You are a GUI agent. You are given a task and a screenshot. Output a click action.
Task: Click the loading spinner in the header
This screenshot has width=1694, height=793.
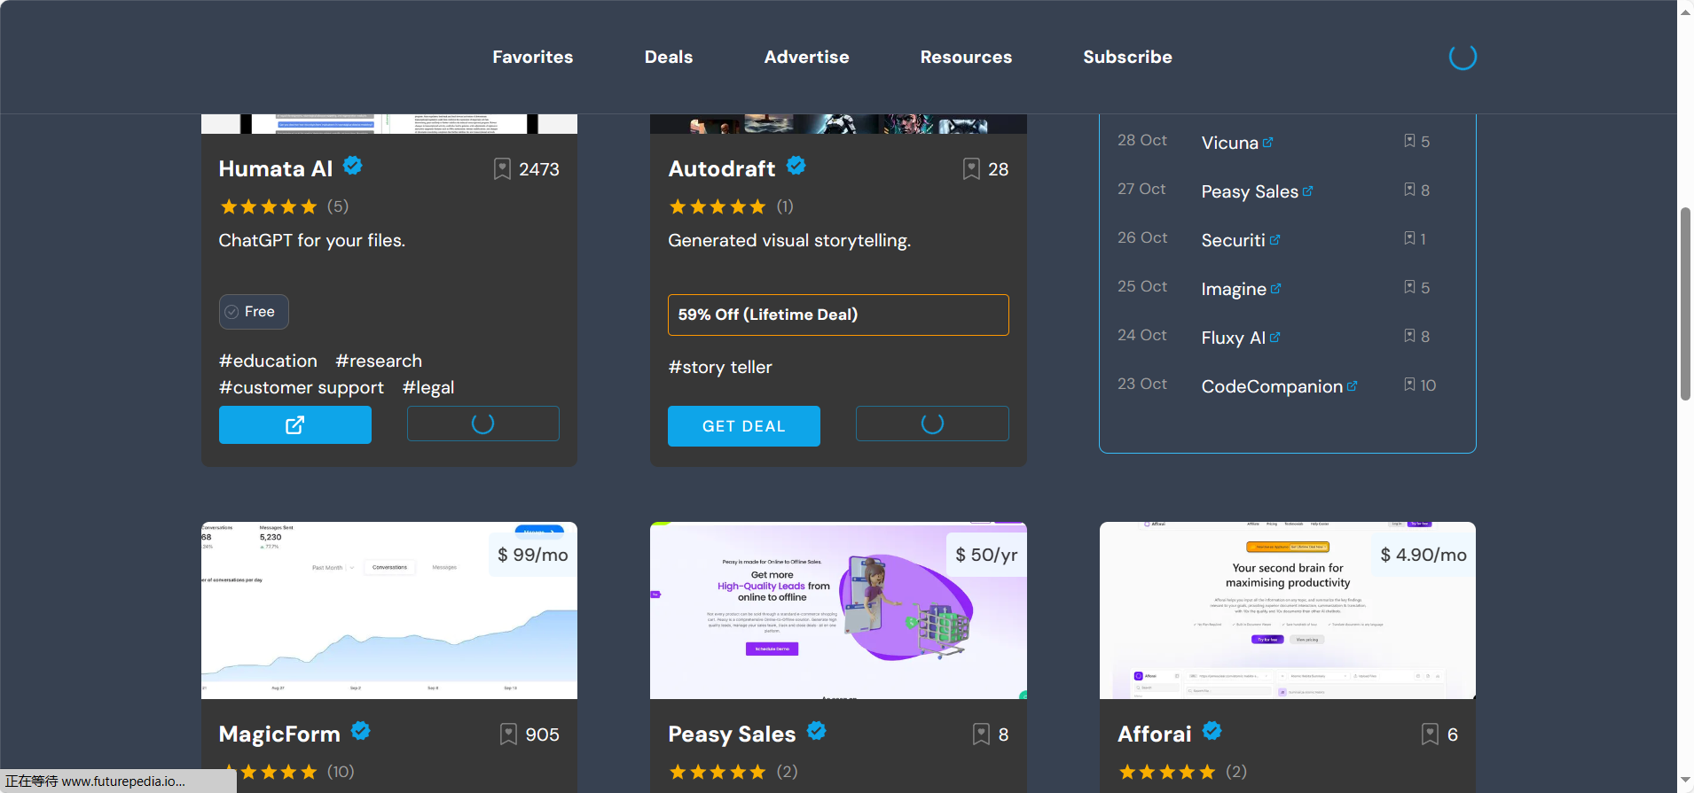pyautogui.click(x=1463, y=57)
